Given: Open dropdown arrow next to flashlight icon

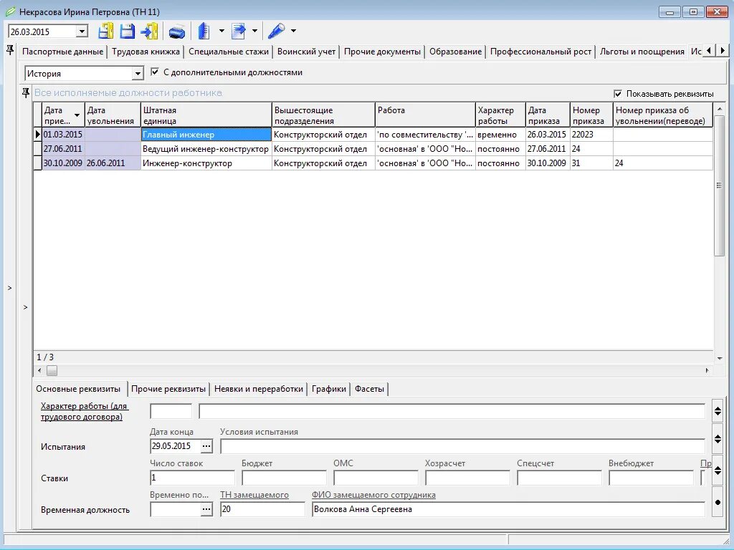Looking at the screenshot, I should point(293,31).
